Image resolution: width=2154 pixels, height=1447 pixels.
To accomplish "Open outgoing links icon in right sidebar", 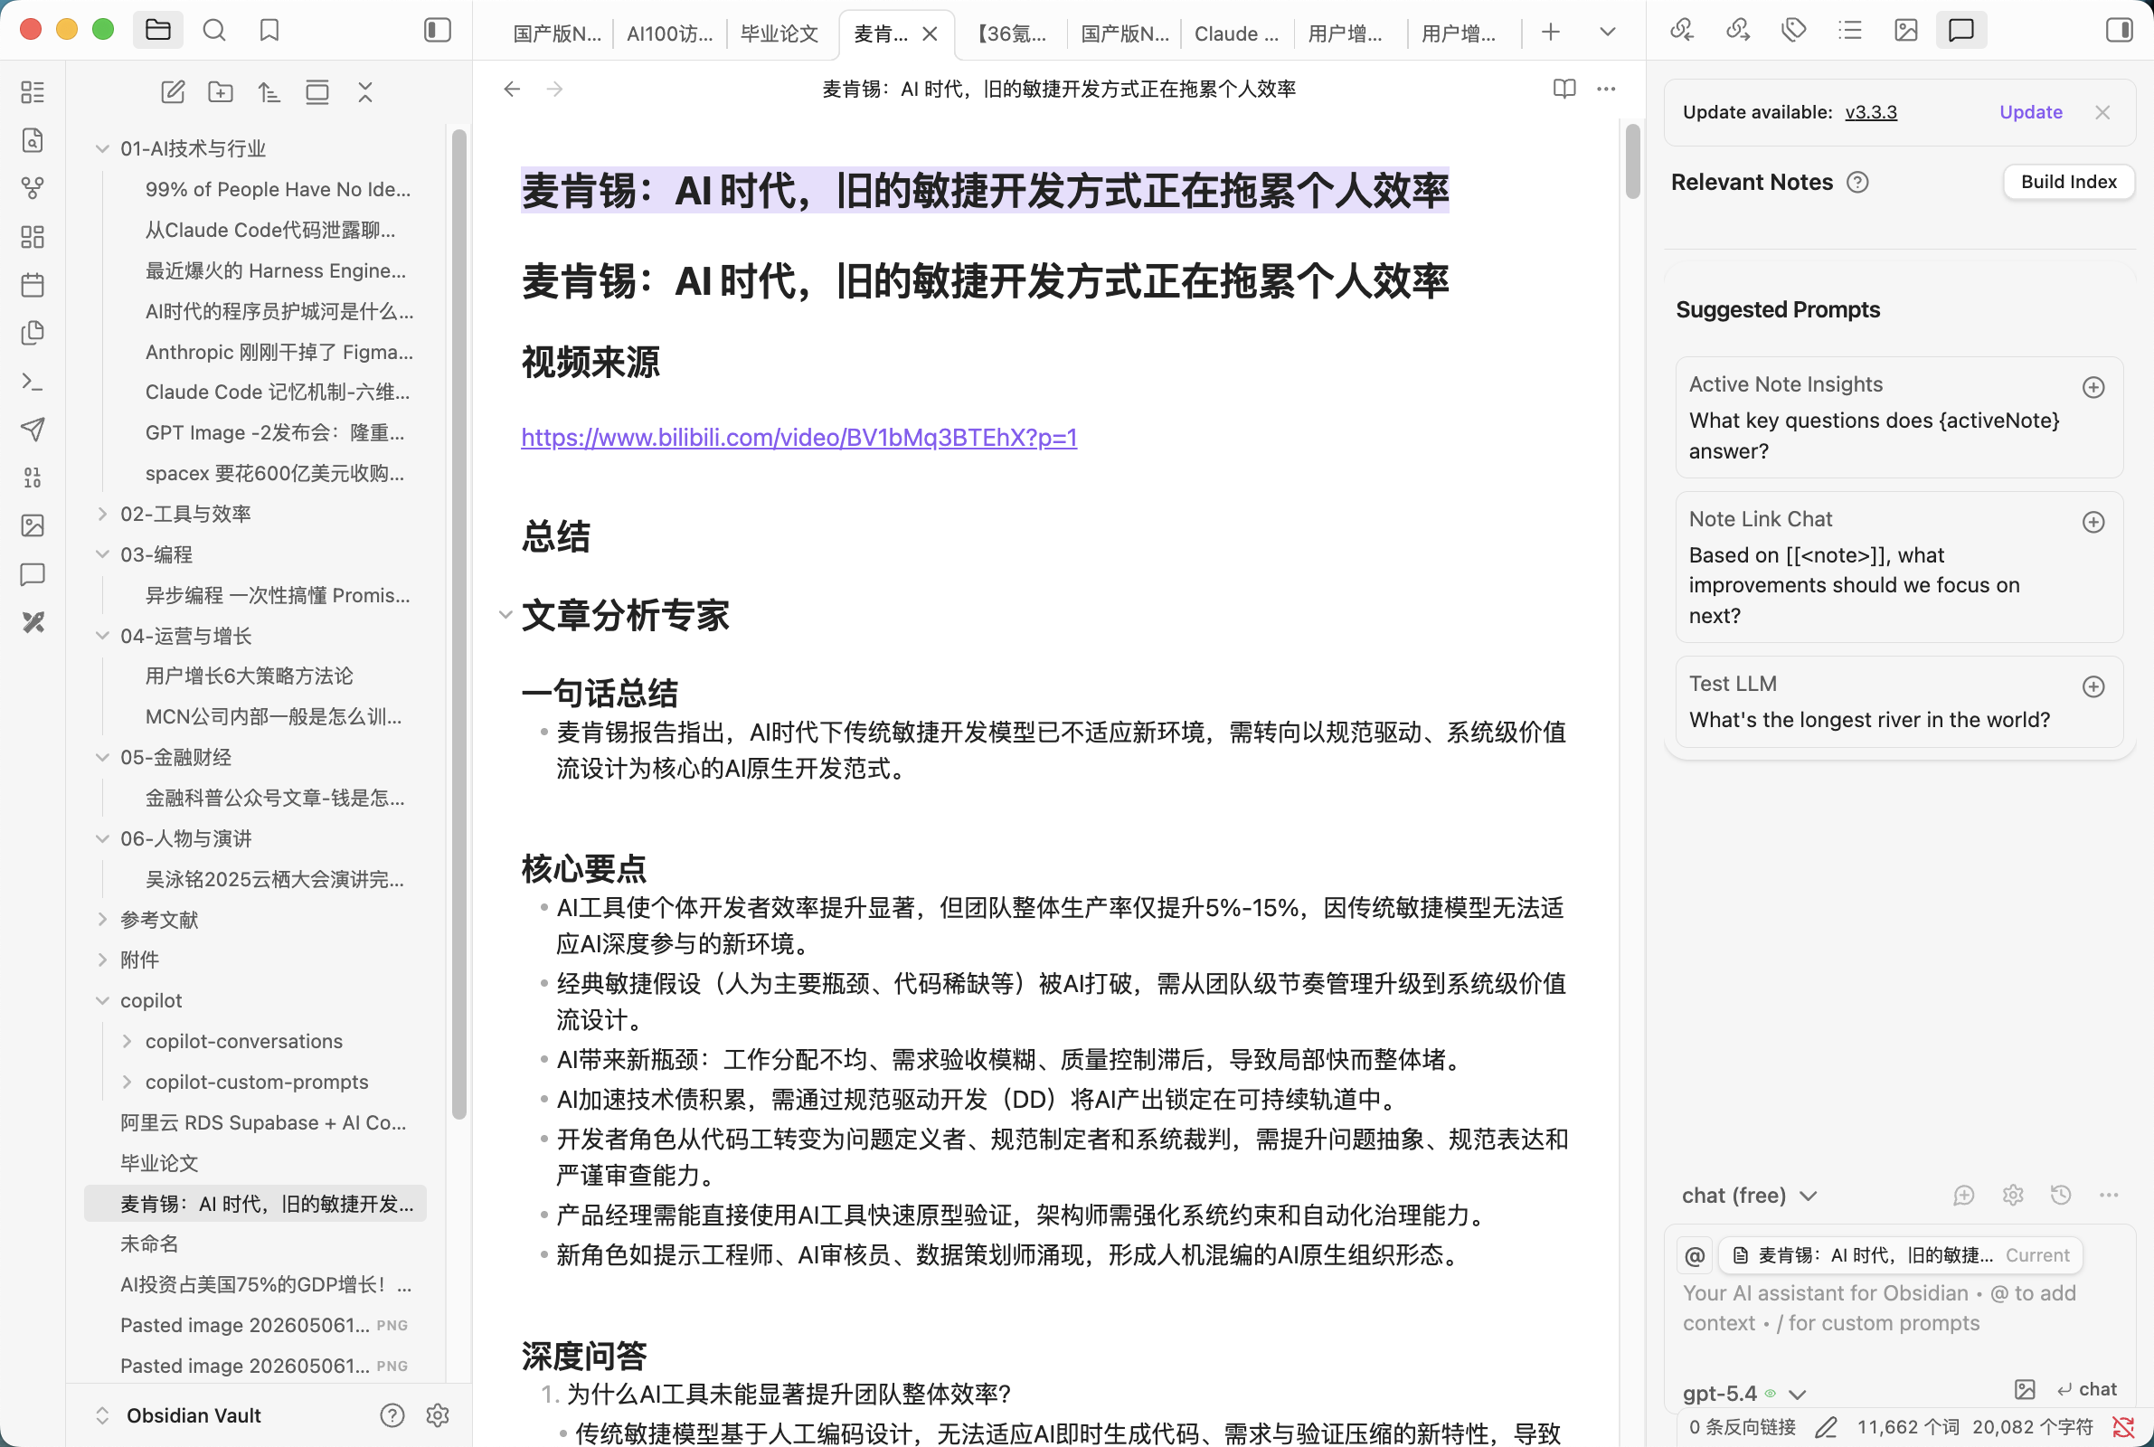I will 1738,31.
